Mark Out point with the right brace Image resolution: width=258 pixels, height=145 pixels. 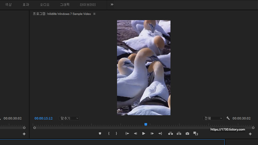[116, 133]
